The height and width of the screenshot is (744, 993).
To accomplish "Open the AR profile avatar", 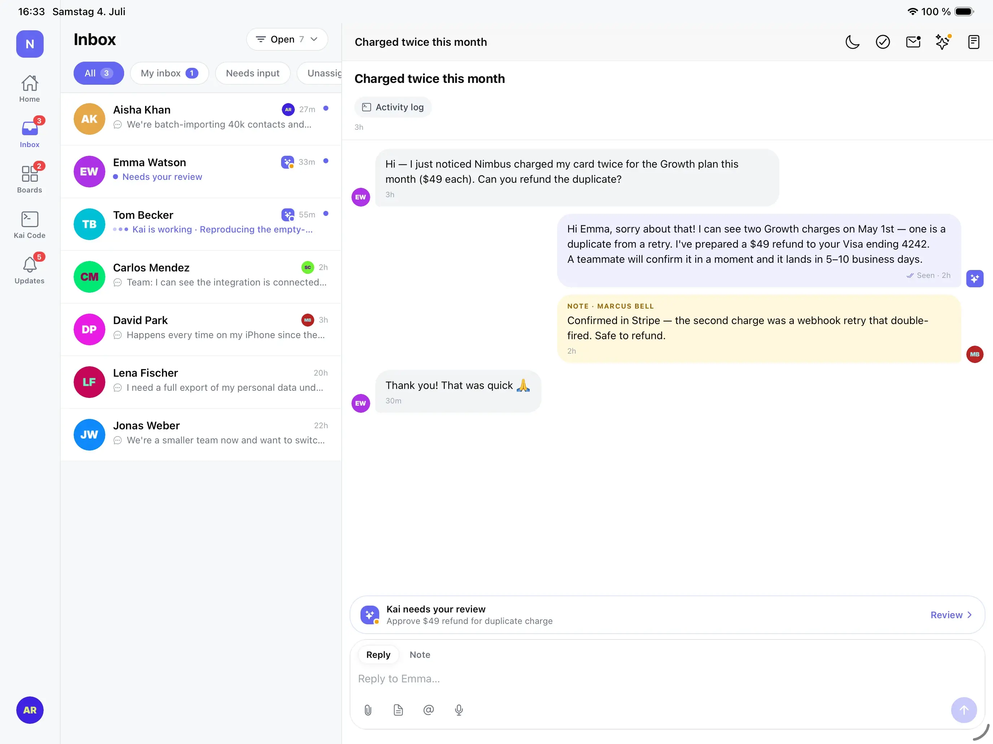I will 30,710.
